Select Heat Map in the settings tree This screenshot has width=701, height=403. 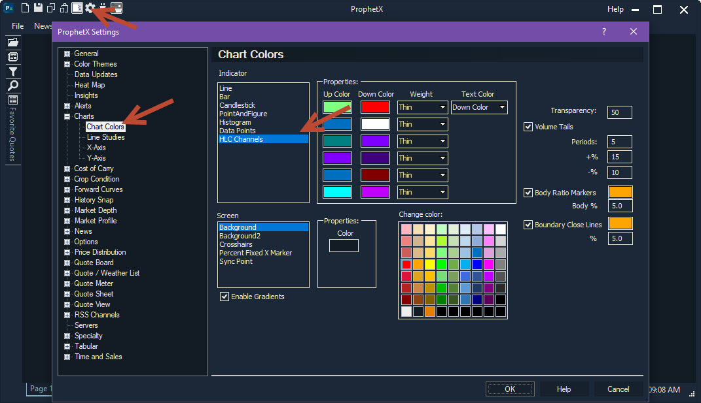(90, 85)
